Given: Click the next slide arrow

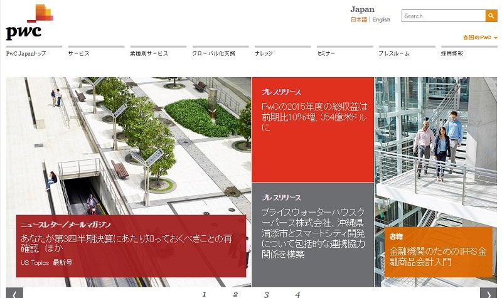Looking at the screenshot, I should [488, 293].
